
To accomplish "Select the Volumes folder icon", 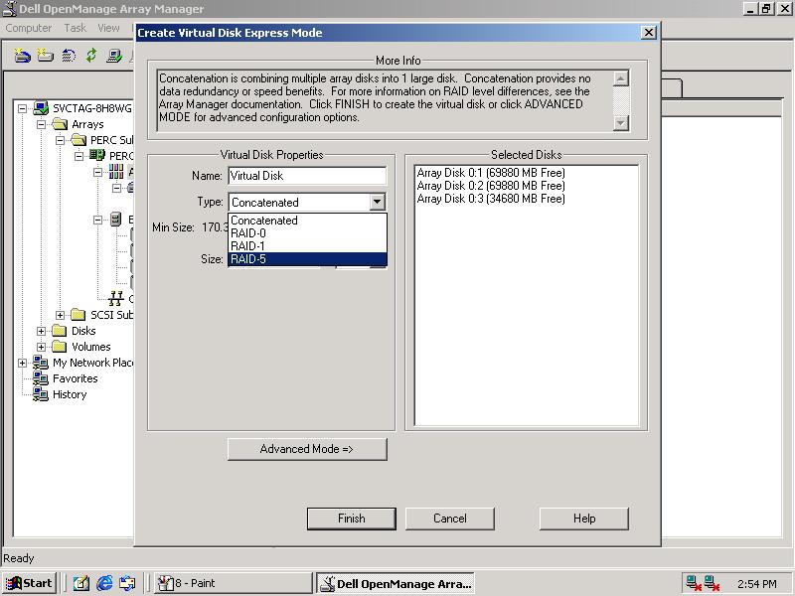I will [x=60, y=347].
